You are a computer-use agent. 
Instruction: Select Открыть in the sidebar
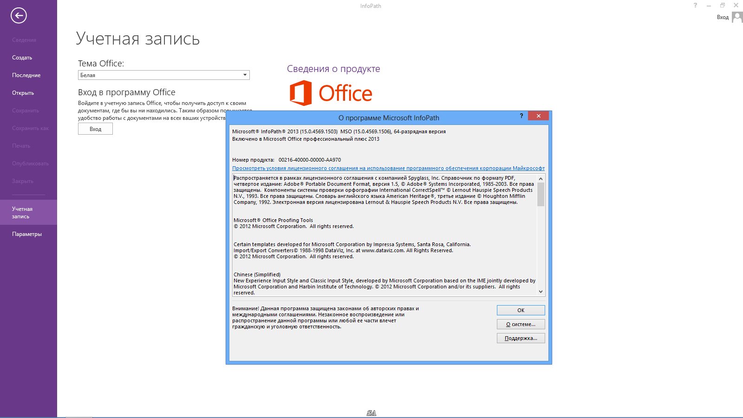[23, 93]
